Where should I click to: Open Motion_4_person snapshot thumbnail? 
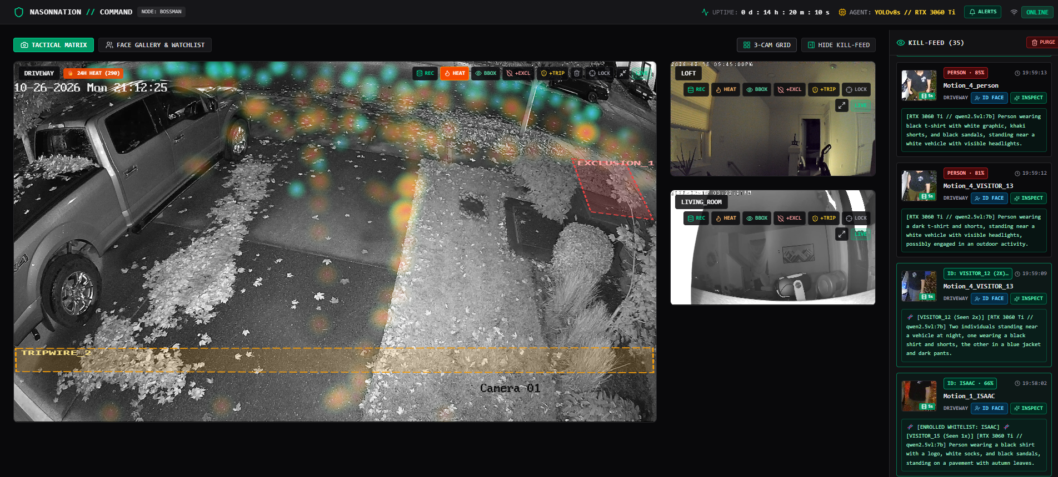[x=919, y=85]
